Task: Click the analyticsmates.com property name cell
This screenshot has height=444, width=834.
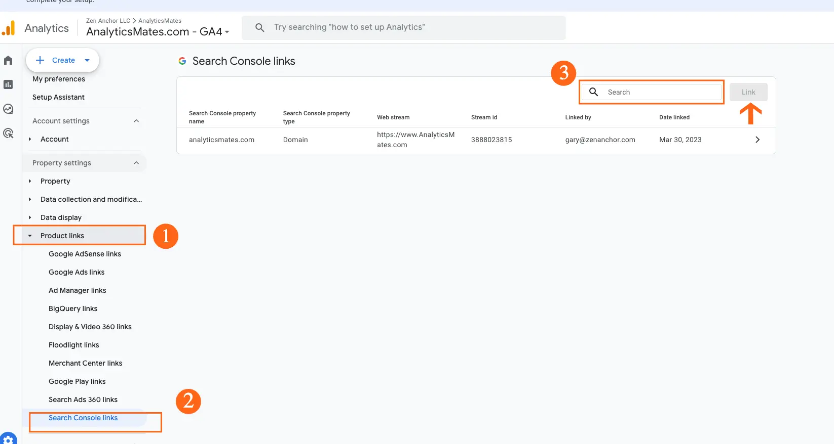Action: coord(221,140)
